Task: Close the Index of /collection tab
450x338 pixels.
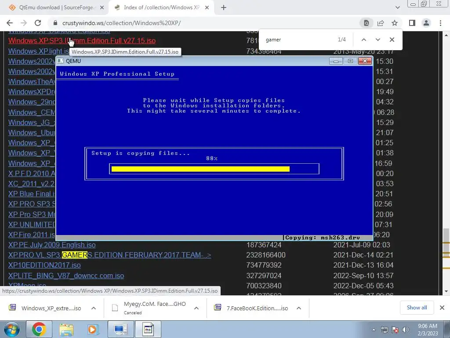Action: pos(207,8)
